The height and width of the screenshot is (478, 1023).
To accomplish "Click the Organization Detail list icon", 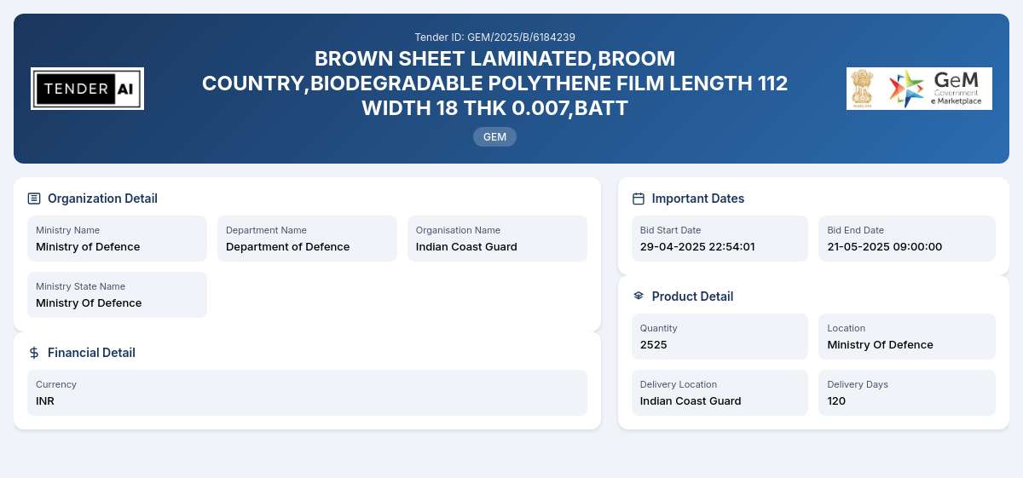I will point(34,199).
